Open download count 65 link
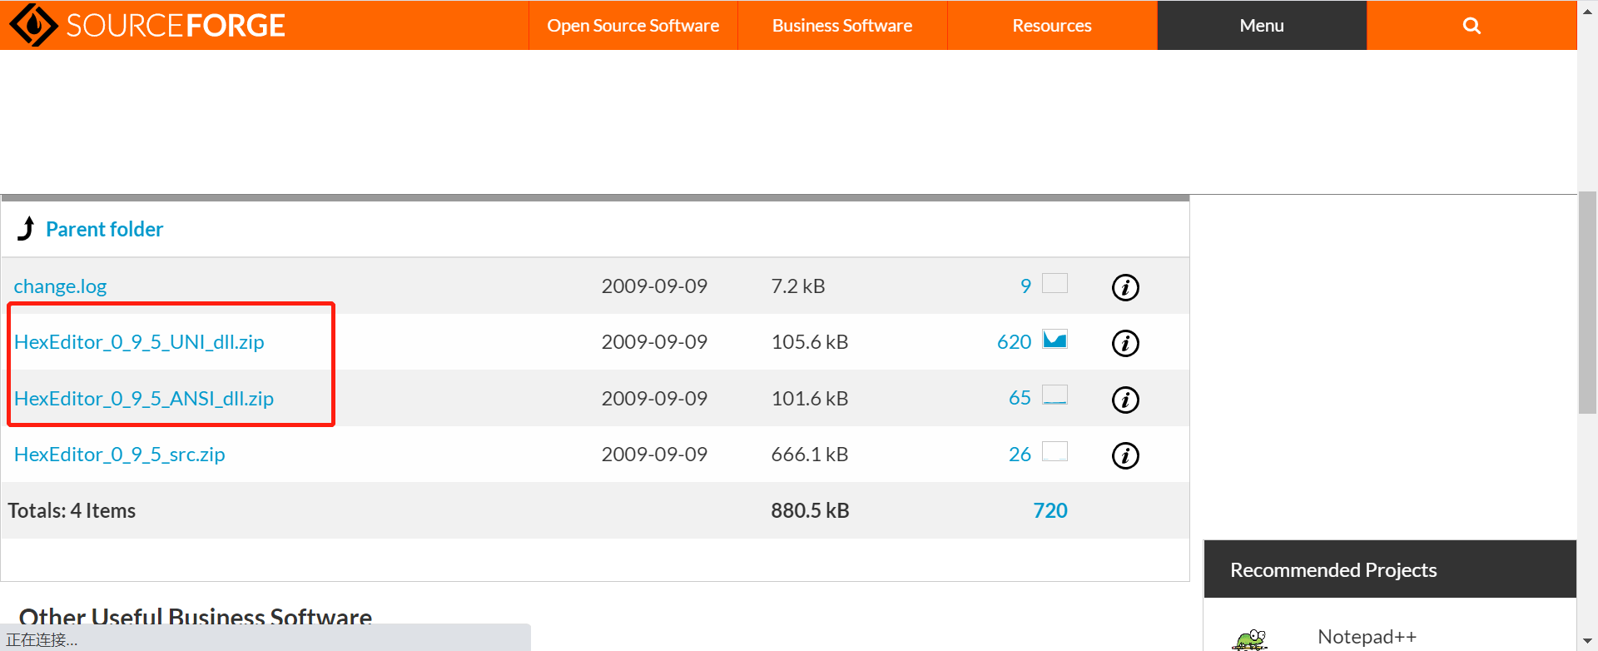Screen dimensions: 1598x651 1020,398
